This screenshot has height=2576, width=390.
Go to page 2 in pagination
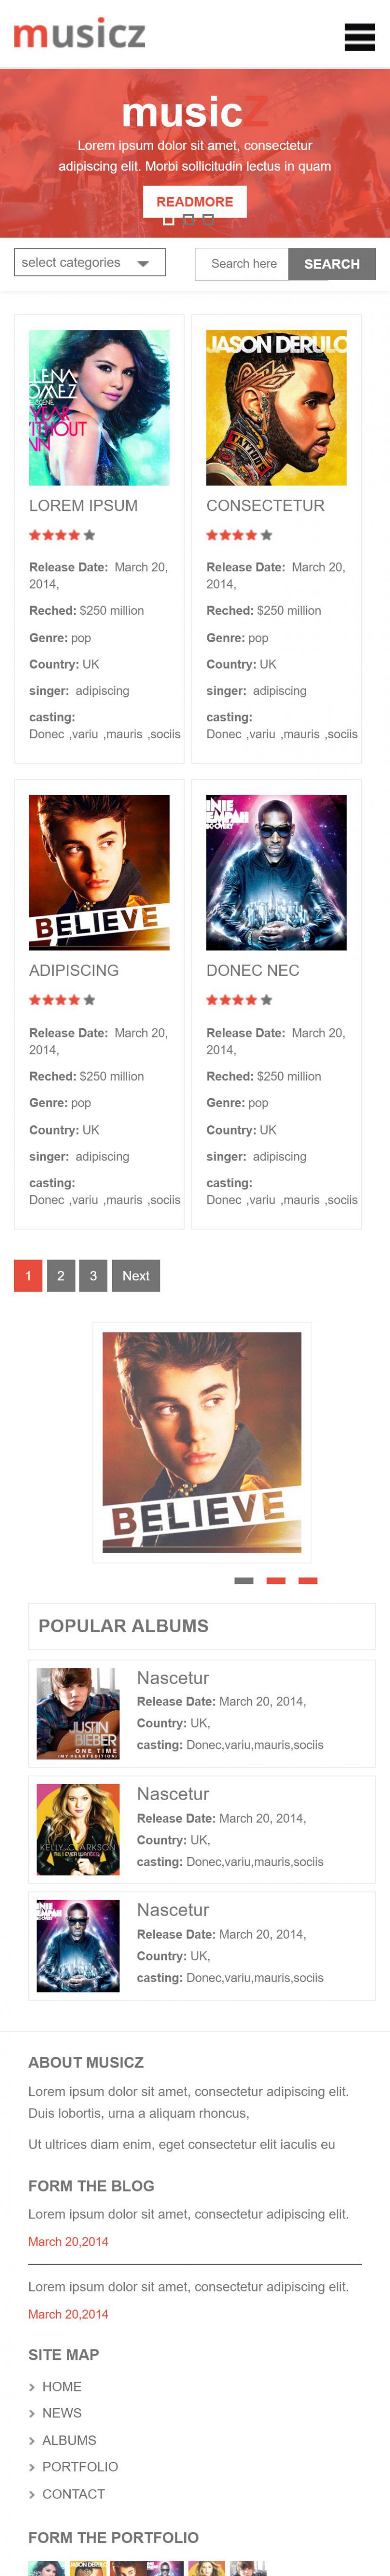(x=61, y=1275)
